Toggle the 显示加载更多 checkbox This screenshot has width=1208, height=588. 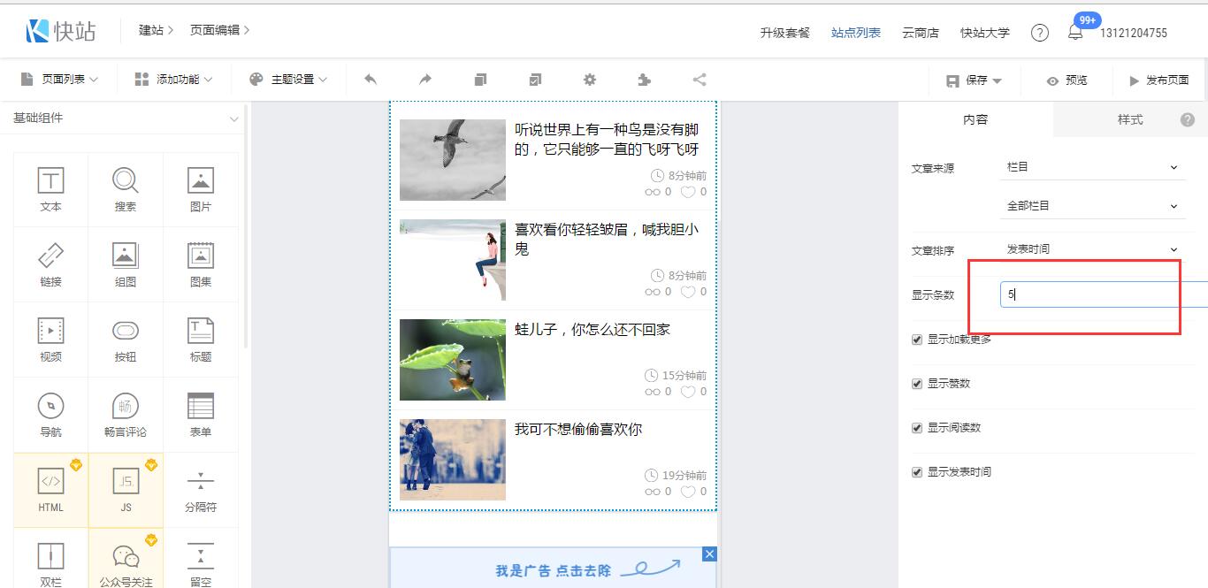(917, 340)
